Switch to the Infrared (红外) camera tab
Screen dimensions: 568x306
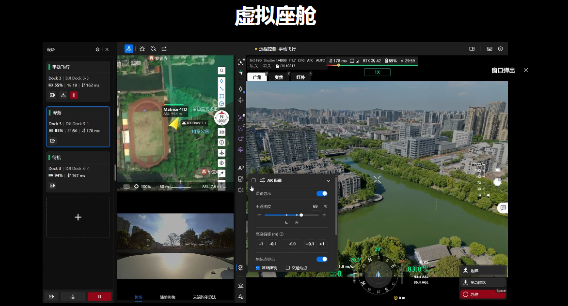pos(301,77)
